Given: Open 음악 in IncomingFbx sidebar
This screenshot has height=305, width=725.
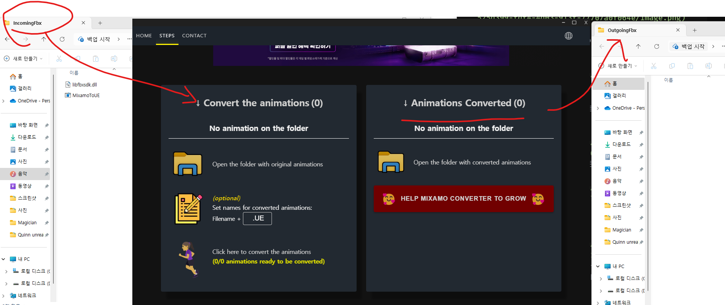Looking at the screenshot, I should click(25, 174).
